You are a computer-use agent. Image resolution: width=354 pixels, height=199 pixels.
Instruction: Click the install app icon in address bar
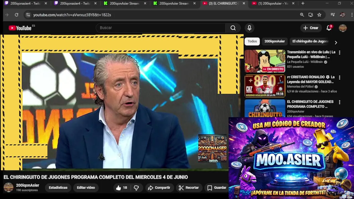(311, 15)
